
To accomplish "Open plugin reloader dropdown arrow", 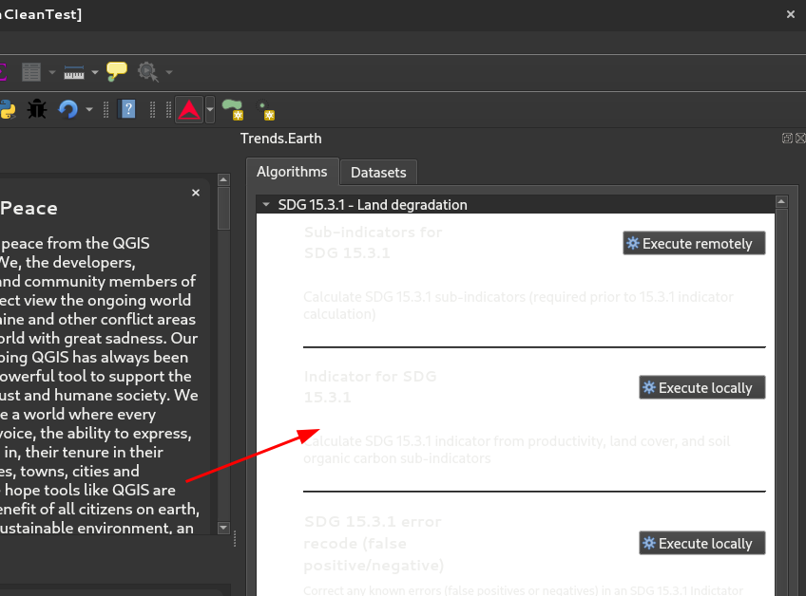I will 89,110.
